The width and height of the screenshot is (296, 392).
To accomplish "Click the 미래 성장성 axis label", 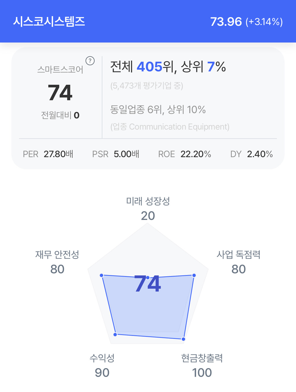I will [148, 201].
